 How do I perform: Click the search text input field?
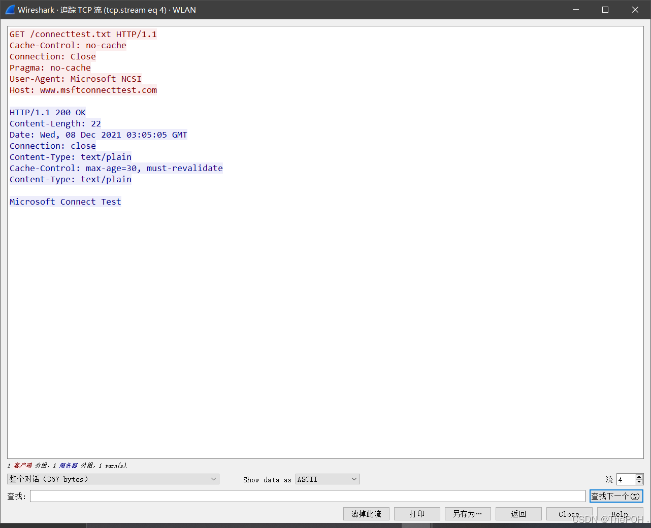[x=307, y=496]
